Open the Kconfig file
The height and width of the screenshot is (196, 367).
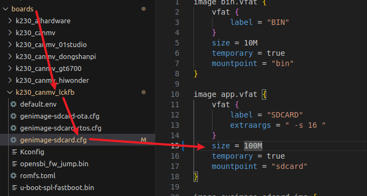32,152
